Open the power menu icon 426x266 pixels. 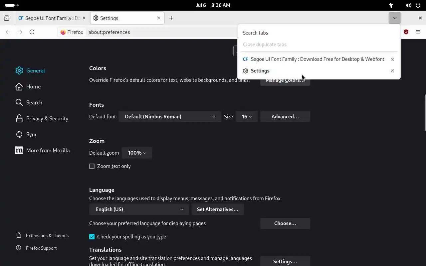tap(418, 5)
